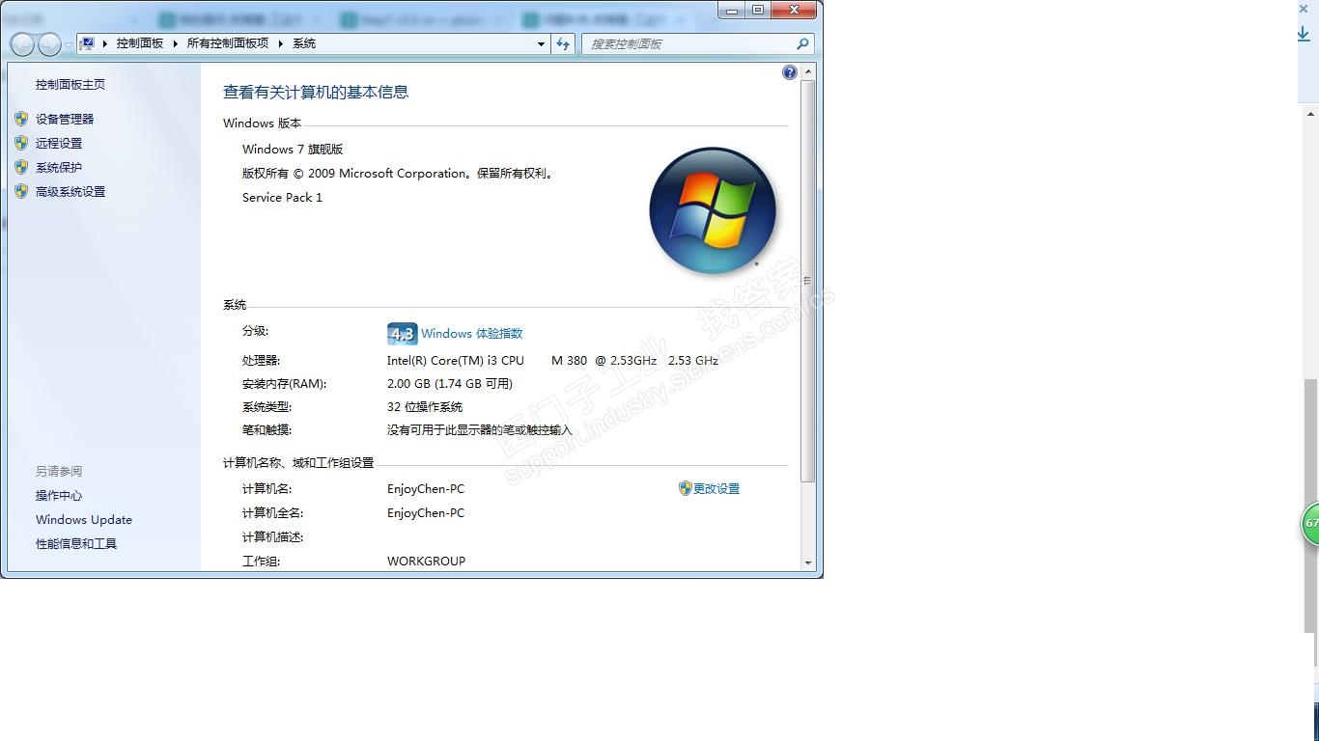Click EnjoyChen-PC in the 计算机全名 row
This screenshot has height=741, width=1319.
point(426,513)
